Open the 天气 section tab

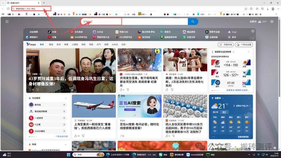99,44
